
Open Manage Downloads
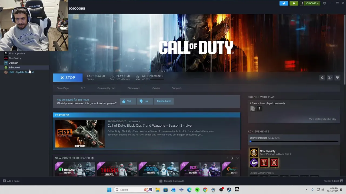[x=172, y=181]
